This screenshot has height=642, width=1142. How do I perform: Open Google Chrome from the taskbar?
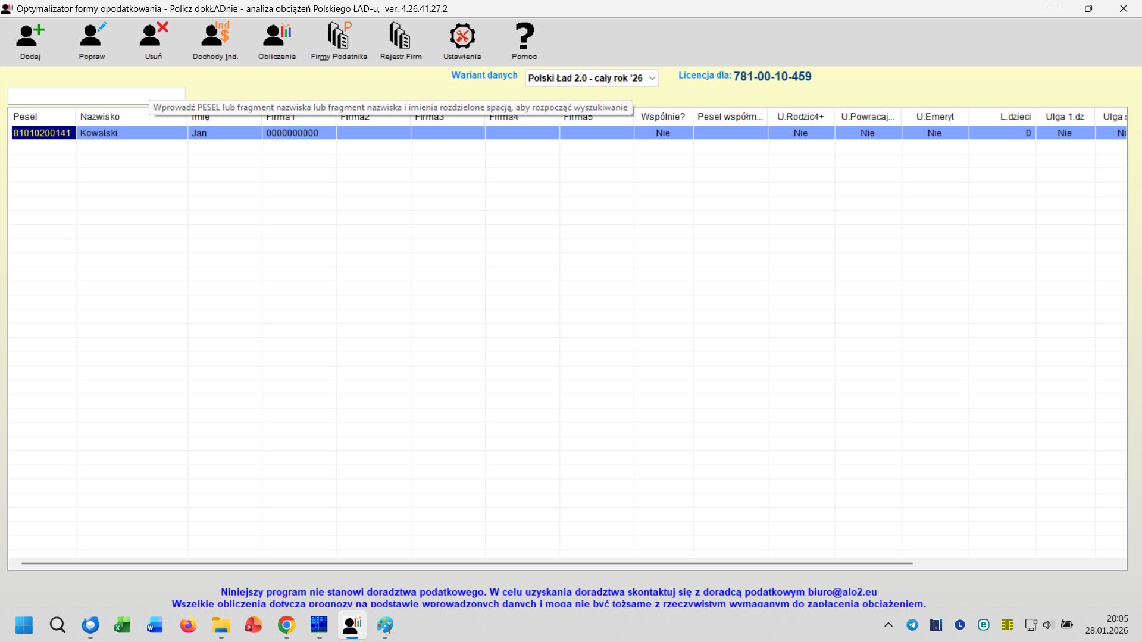(x=286, y=625)
